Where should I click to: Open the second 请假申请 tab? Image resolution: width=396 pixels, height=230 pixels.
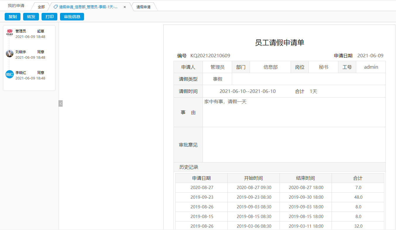pyautogui.click(x=143, y=7)
